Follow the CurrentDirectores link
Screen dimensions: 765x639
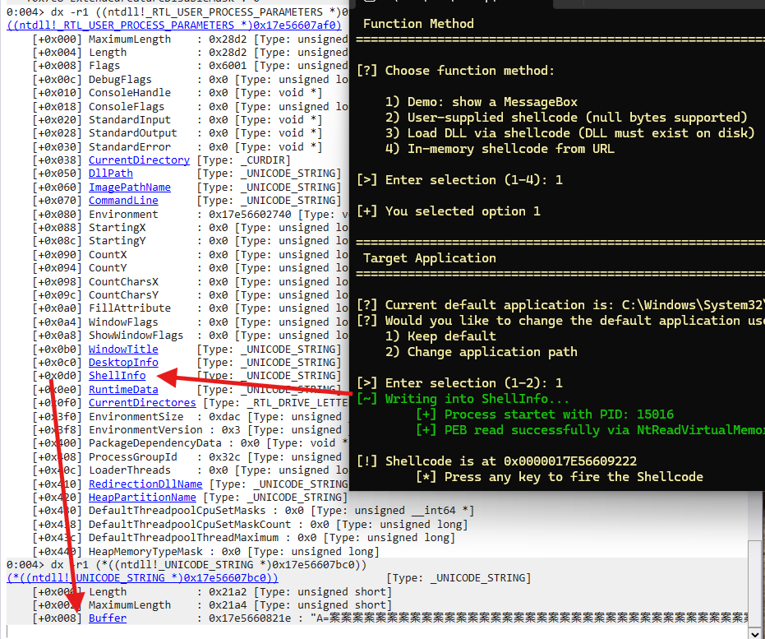tap(142, 403)
